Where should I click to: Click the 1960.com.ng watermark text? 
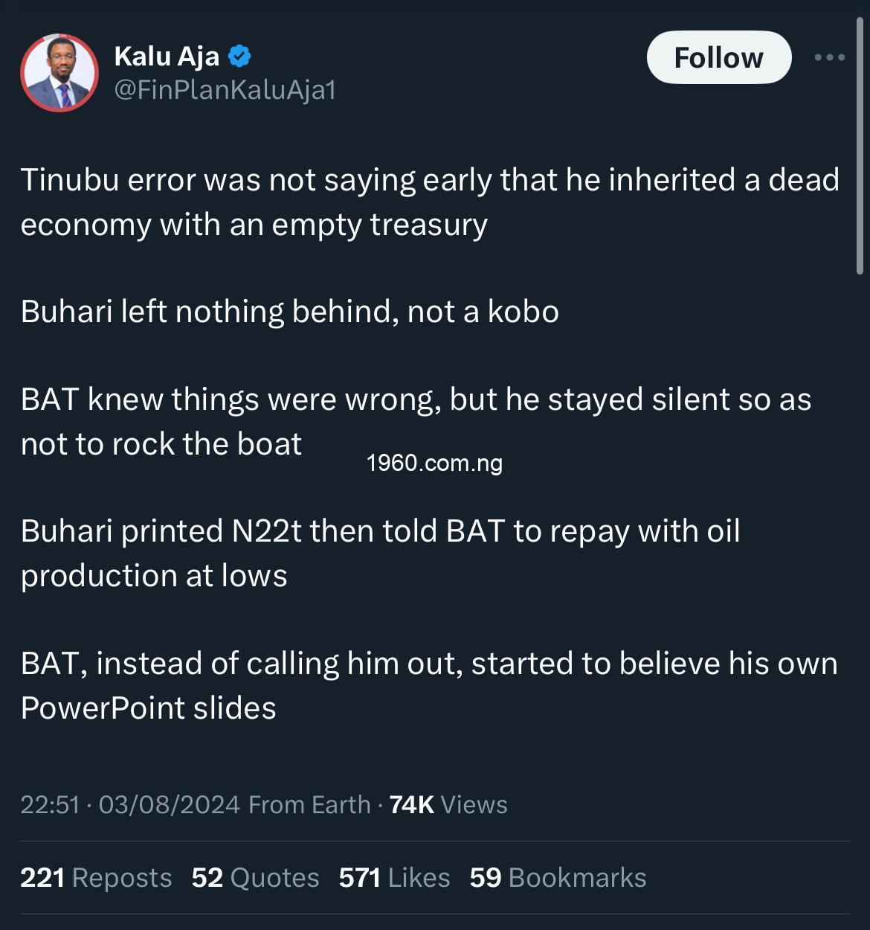point(434,463)
